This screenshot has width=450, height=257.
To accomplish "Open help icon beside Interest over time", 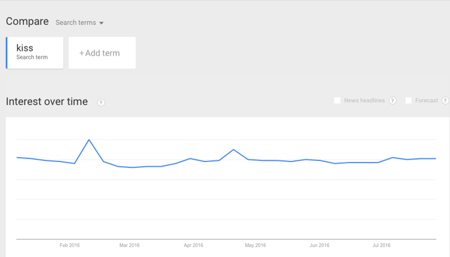I will [101, 102].
